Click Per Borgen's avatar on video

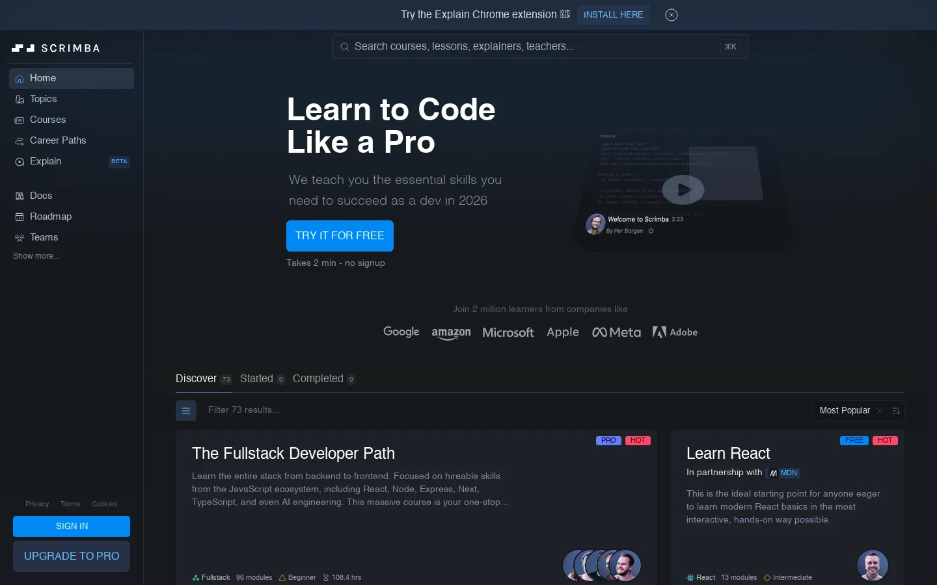595,224
